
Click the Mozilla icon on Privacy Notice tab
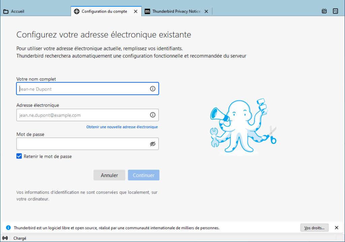click(x=147, y=11)
